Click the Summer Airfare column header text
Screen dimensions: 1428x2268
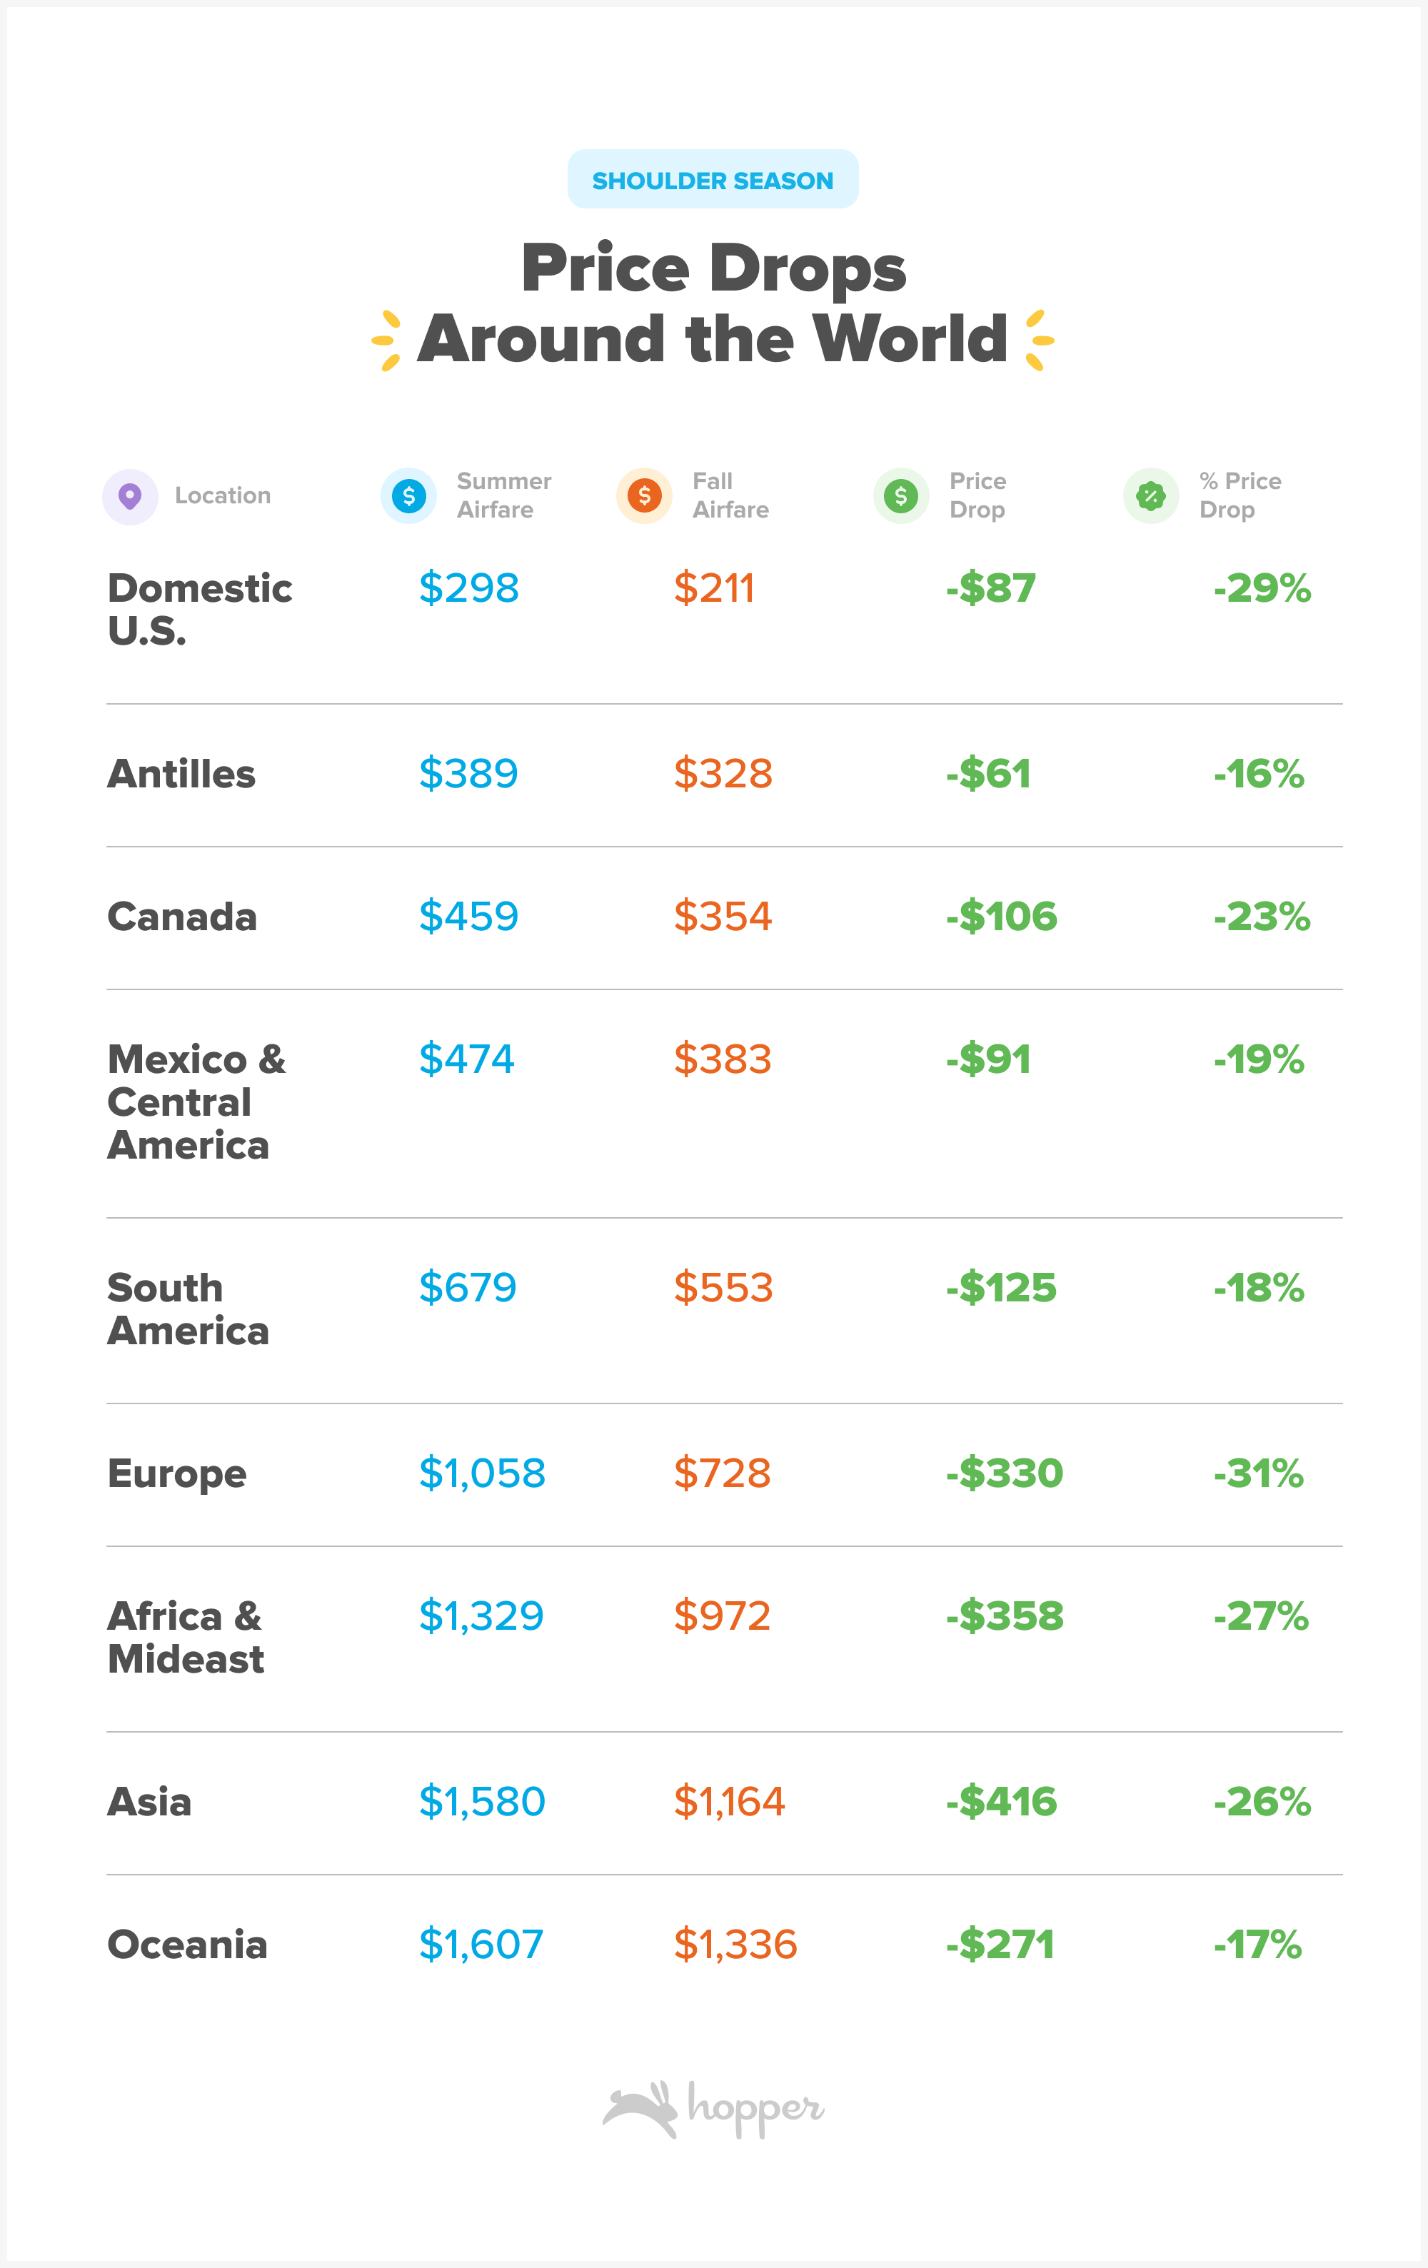point(504,495)
